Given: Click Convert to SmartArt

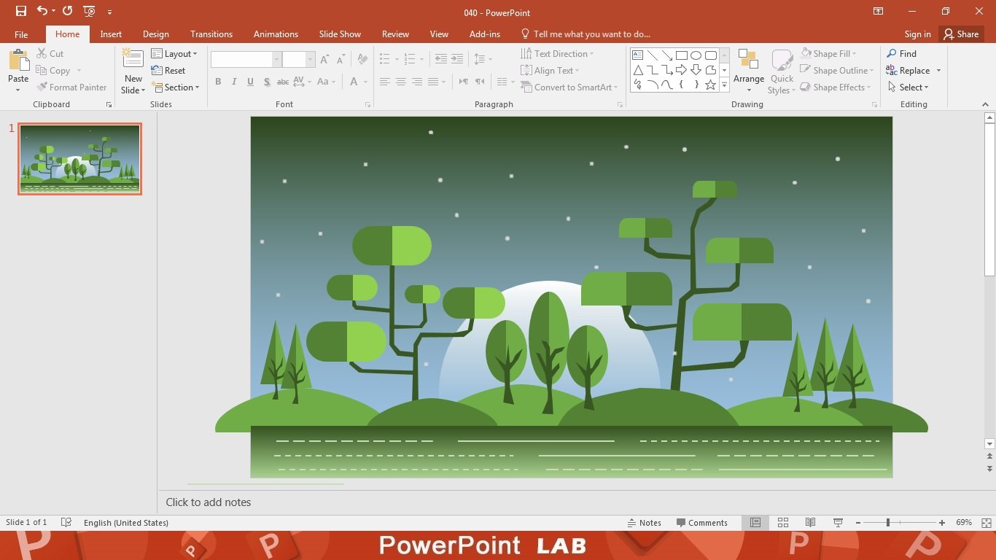Looking at the screenshot, I should point(569,87).
